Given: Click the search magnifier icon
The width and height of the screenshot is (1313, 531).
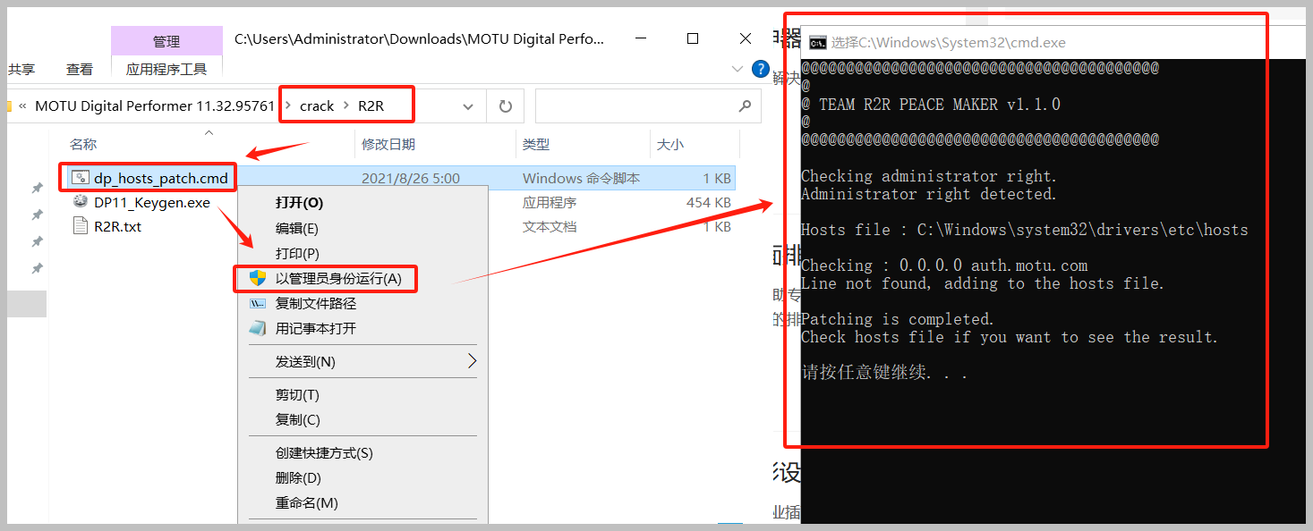Looking at the screenshot, I should (x=745, y=106).
